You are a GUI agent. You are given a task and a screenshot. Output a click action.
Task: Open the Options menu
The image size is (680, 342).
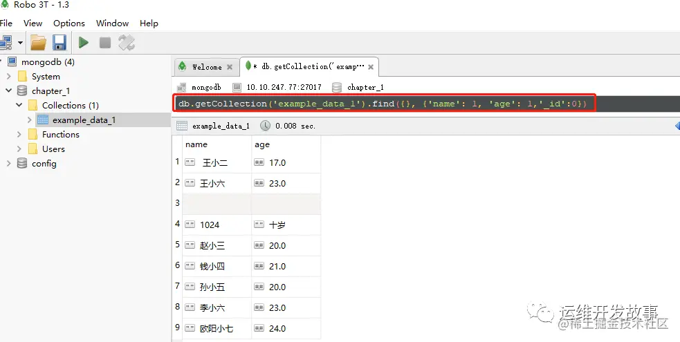(69, 23)
